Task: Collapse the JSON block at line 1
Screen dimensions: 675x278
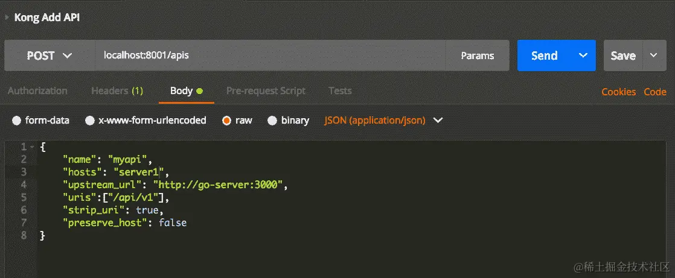Action: tap(32, 147)
